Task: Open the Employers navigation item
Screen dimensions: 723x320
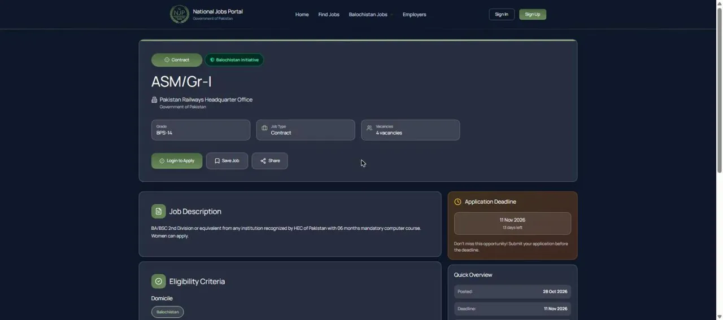Action: point(415,15)
